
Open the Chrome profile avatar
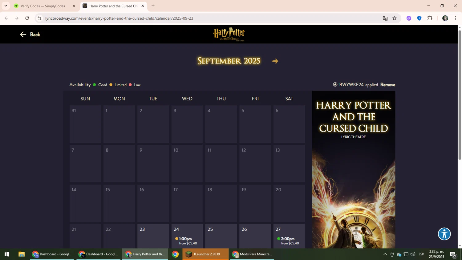click(x=445, y=18)
